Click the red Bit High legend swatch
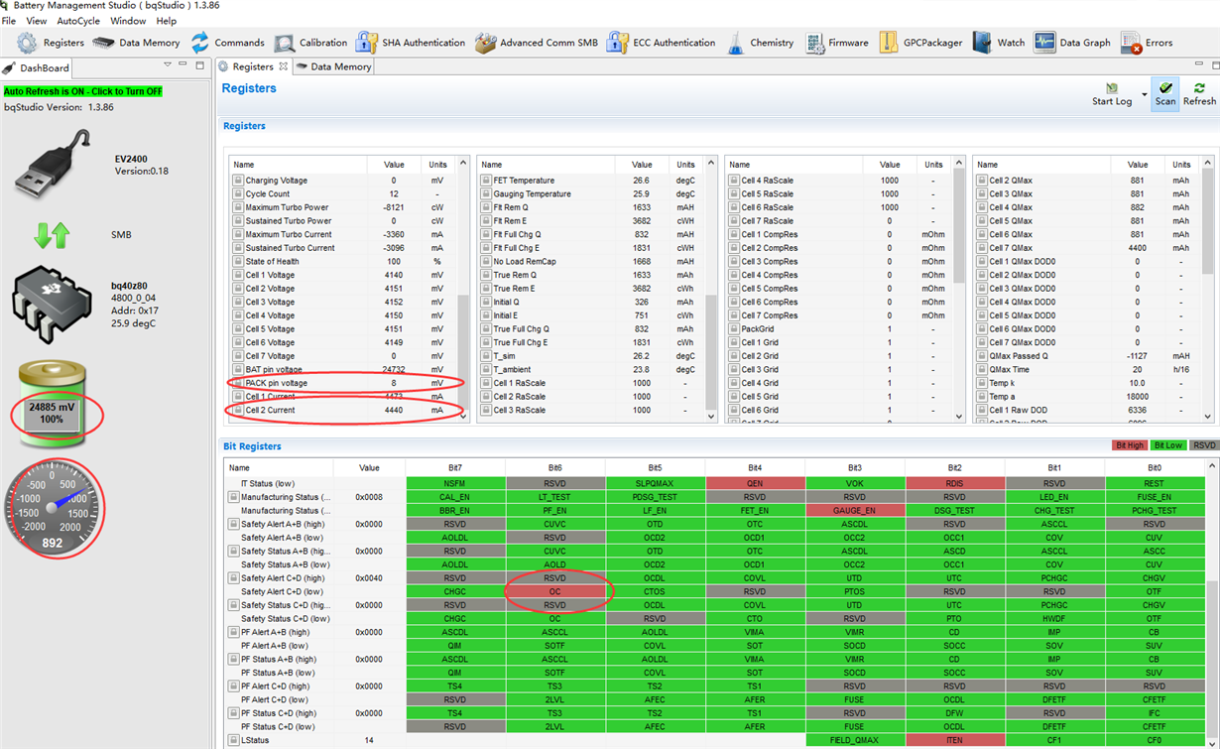The width and height of the screenshot is (1220, 749). coord(1128,446)
